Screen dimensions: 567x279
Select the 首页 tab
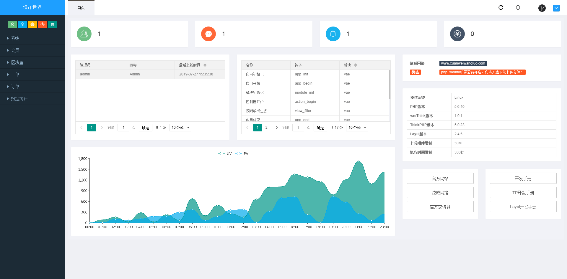81,8
